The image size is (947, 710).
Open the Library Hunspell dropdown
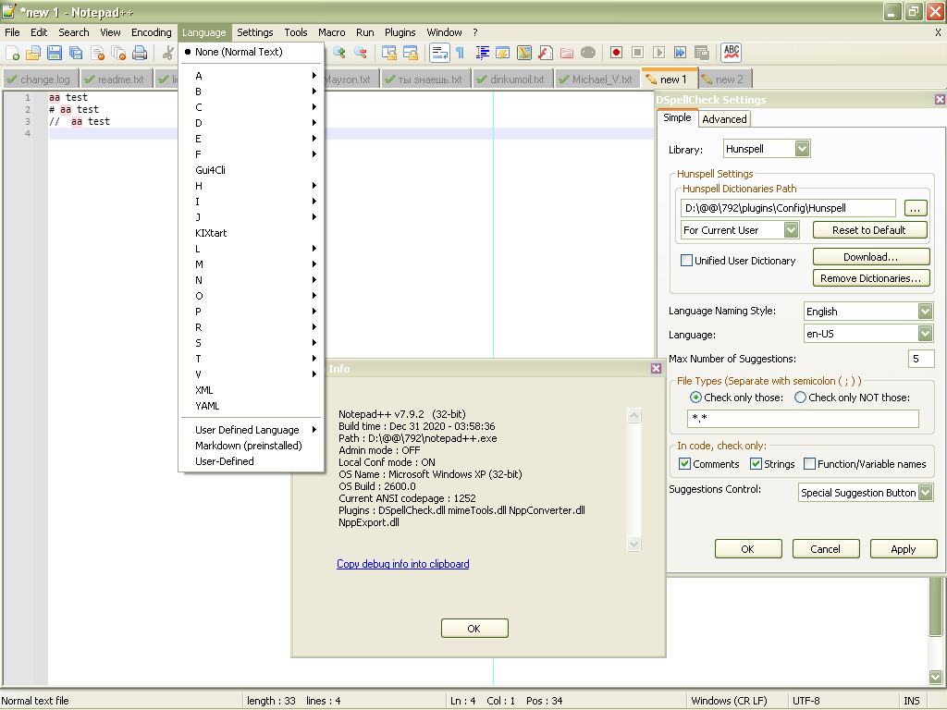tap(802, 149)
